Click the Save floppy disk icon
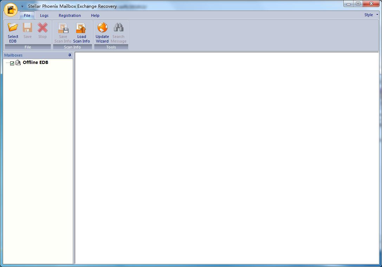 point(27,27)
